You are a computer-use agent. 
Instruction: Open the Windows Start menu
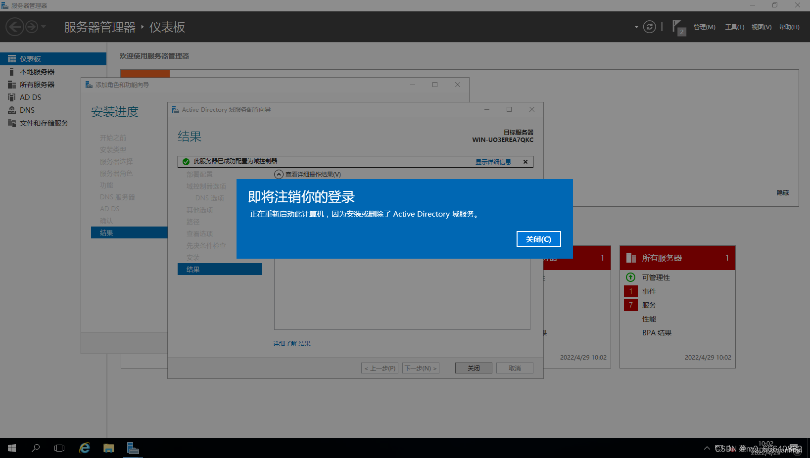(12, 448)
